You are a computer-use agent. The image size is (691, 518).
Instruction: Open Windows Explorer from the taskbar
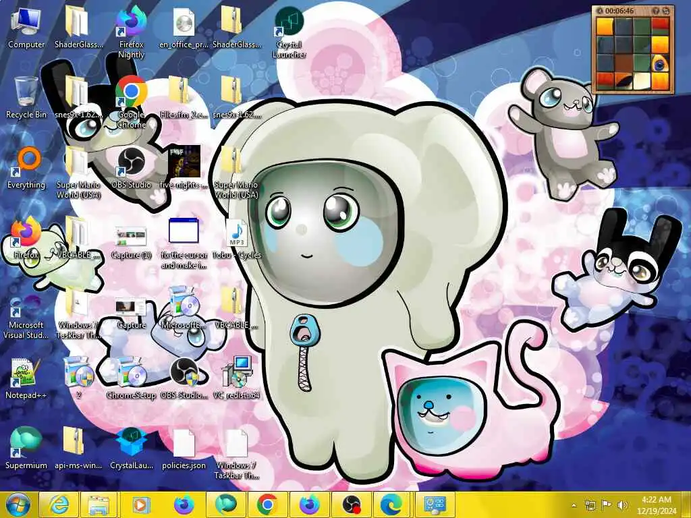(99, 505)
